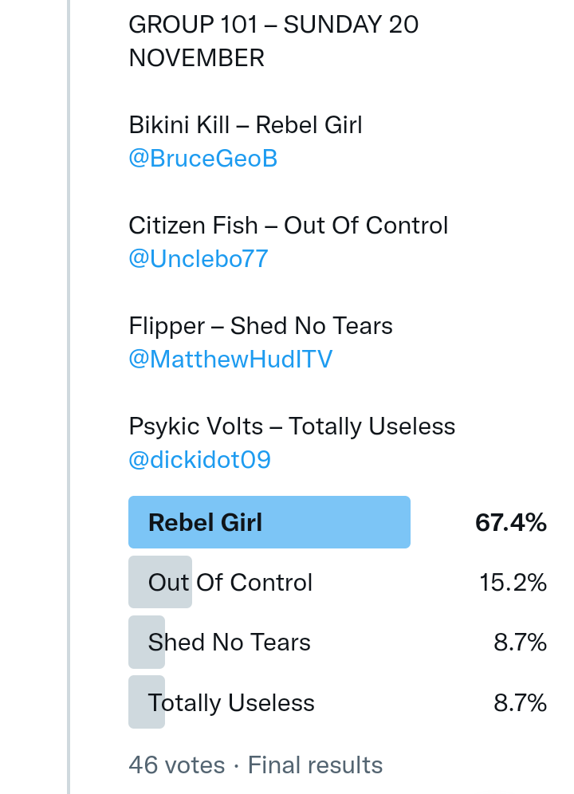
Task: Click the 8.7% beside Totally Useless
Action: pos(520,703)
